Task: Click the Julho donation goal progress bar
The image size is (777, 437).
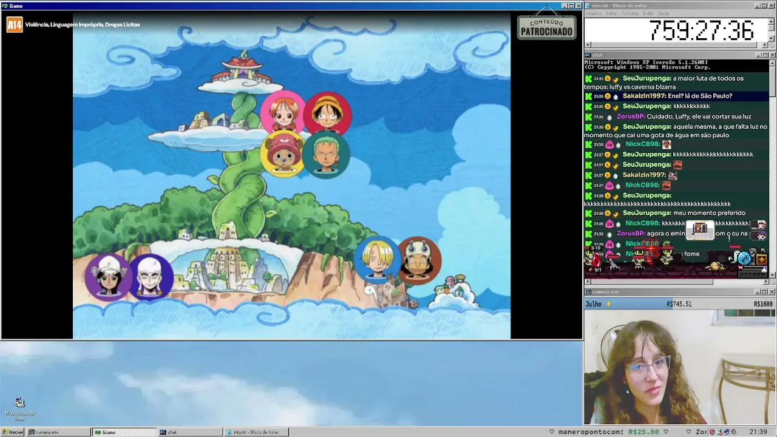Action: [x=680, y=304]
